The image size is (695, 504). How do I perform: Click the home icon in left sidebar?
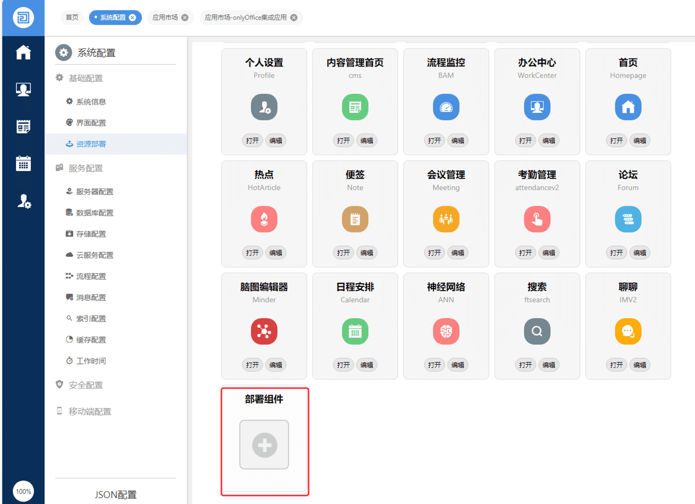pyautogui.click(x=23, y=52)
